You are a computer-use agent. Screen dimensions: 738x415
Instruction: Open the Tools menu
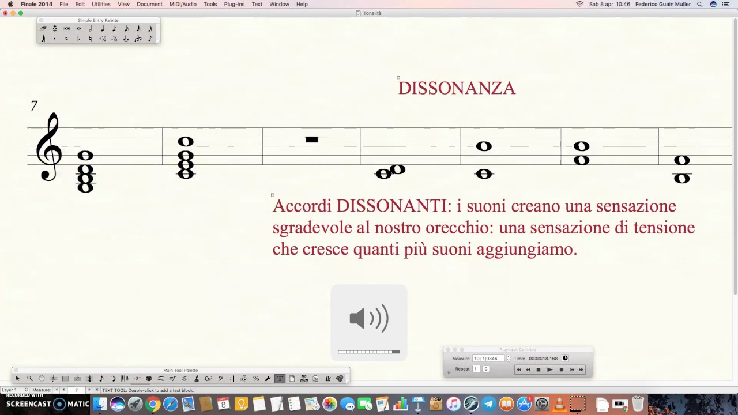tap(210, 4)
